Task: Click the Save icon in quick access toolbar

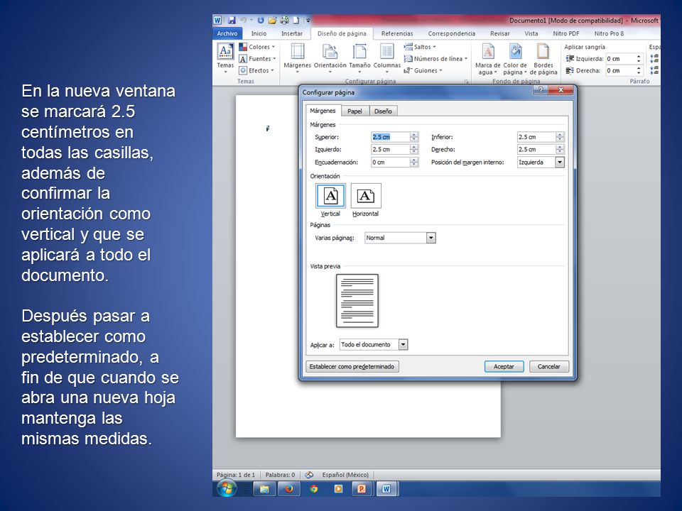Action: [x=232, y=21]
